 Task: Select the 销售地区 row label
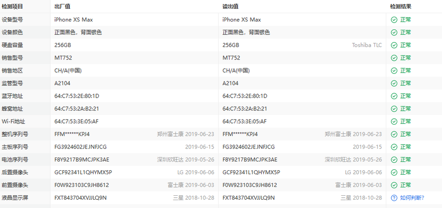pos(12,71)
